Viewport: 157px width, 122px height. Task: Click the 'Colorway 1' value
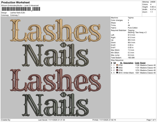tap(15, 15)
